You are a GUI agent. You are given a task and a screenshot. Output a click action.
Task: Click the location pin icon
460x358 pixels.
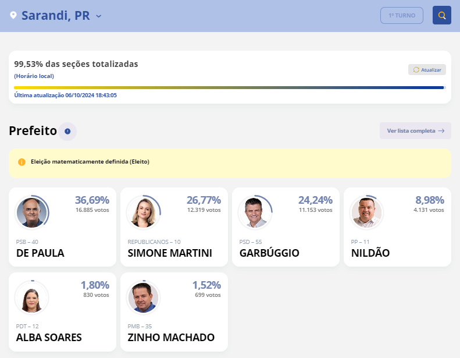point(13,16)
